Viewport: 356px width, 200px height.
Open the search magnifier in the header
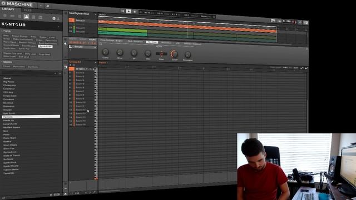pyautogui.click(x=47, y=6)
